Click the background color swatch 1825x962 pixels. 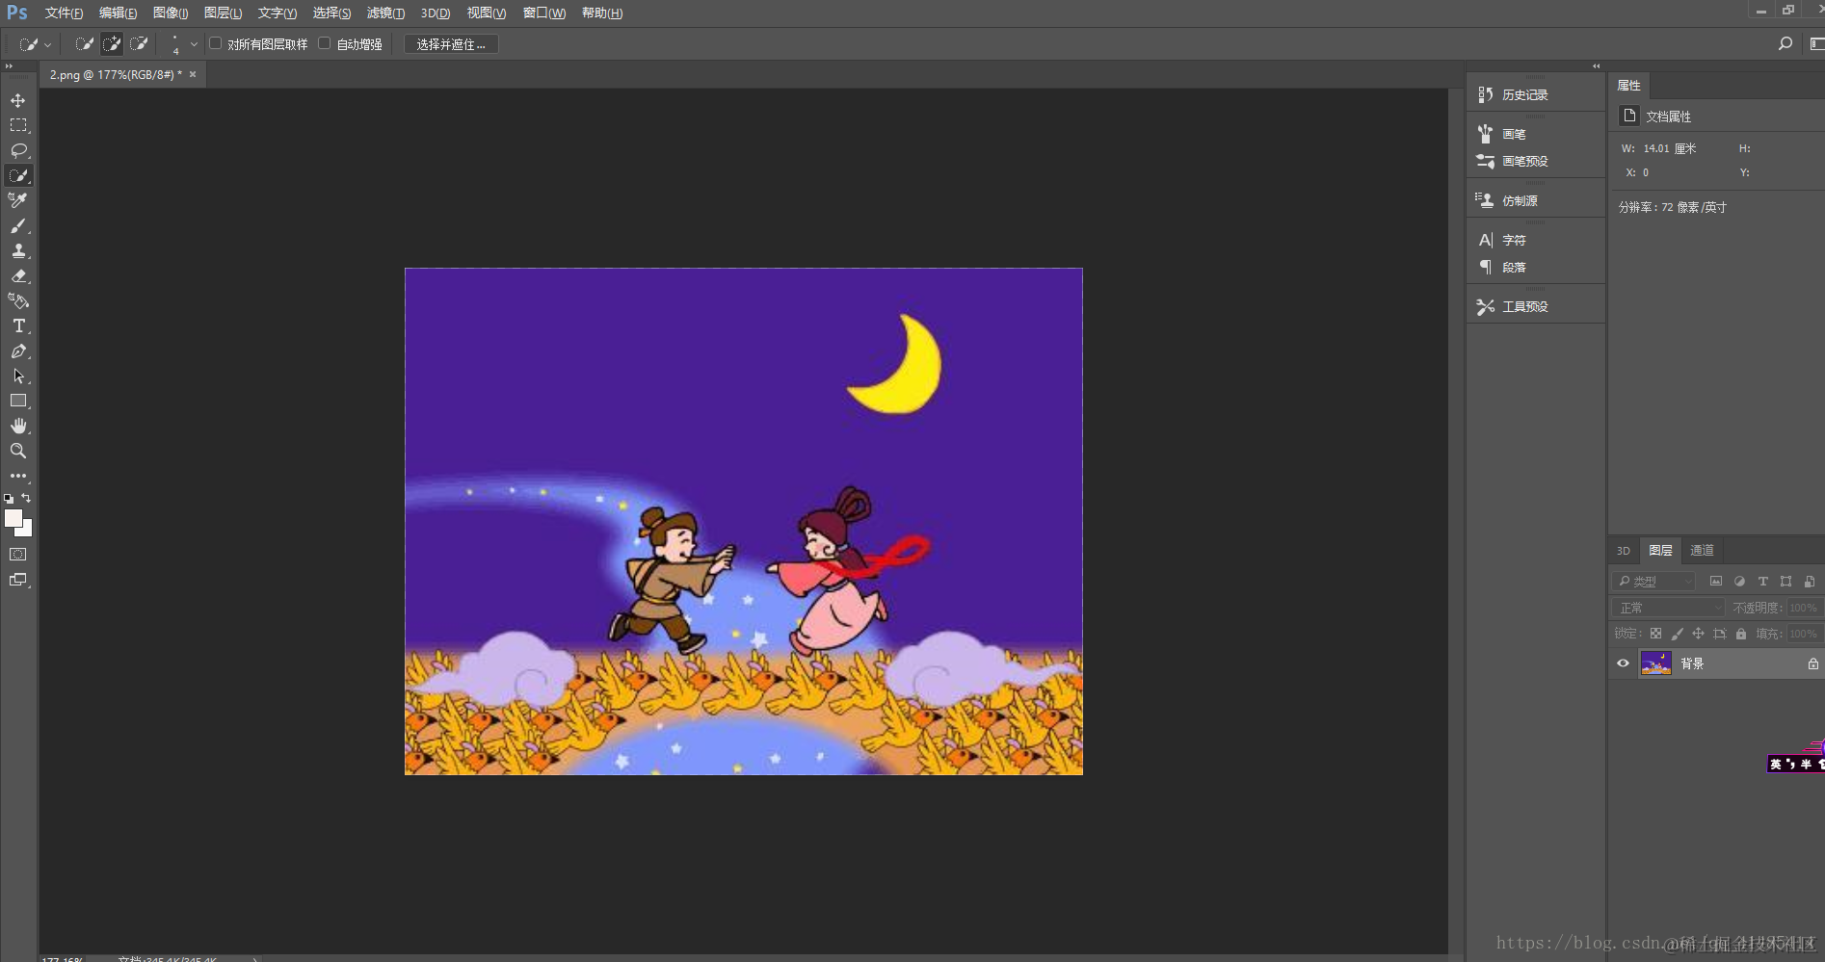26,530
